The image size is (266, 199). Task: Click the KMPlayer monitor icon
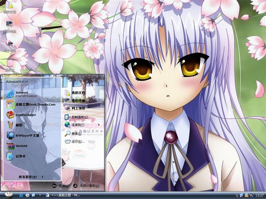coord(10,136)
